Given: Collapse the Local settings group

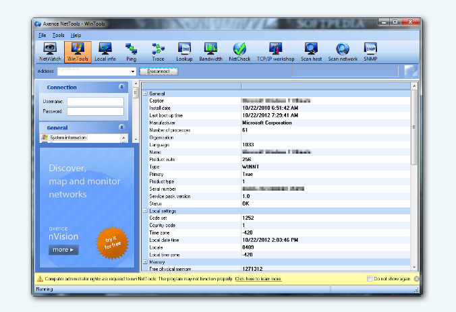Looking at the screenshot, I should [x=145, y=211].
